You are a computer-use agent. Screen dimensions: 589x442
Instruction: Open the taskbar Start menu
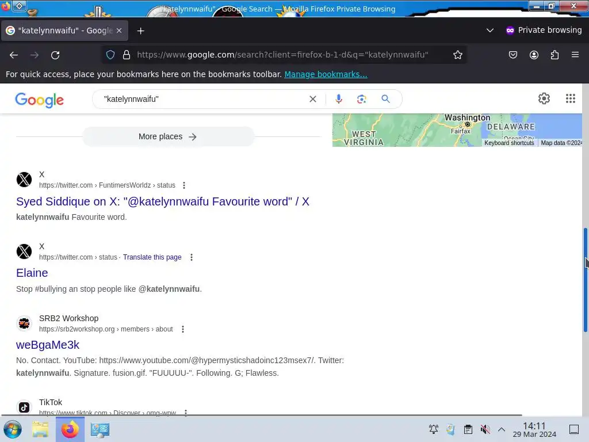pyautogui.click(x=13, y=429)
